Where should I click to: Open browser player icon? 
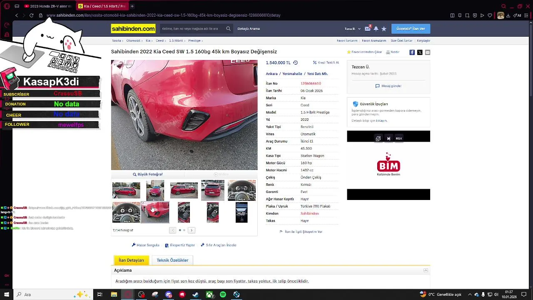coord(482,15)
